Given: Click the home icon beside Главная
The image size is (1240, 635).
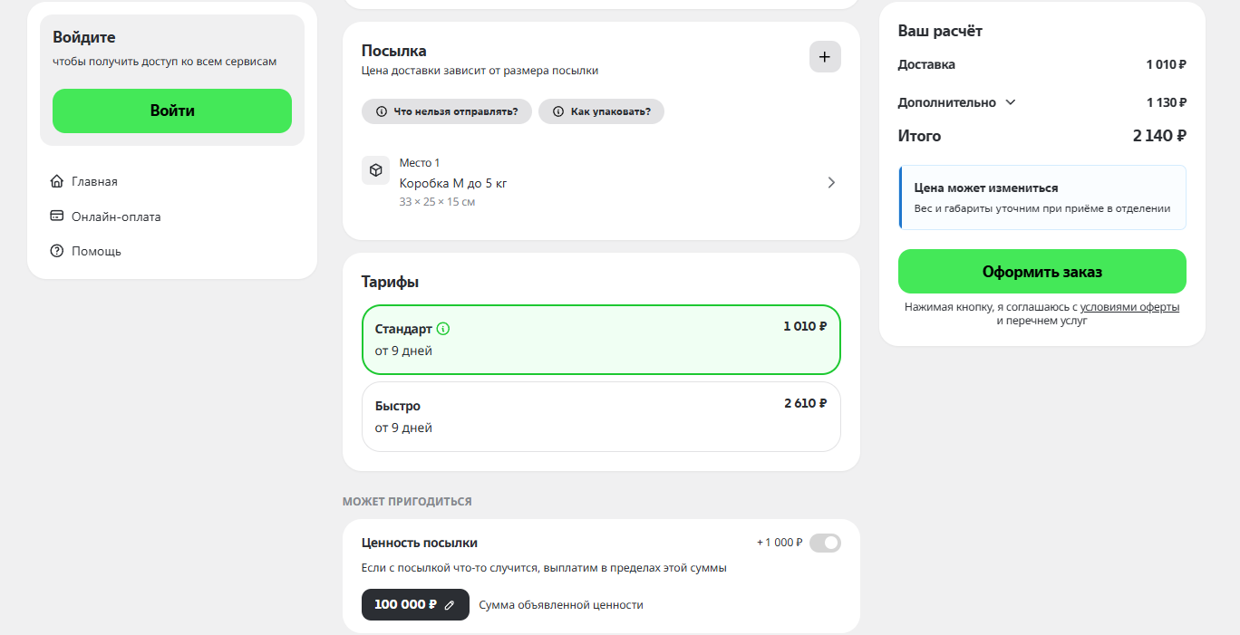Looking at the screenshot, I should pyautogui.click(x=57, y=181).
